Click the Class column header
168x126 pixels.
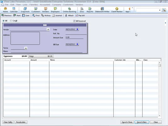(x=152, y=60)
